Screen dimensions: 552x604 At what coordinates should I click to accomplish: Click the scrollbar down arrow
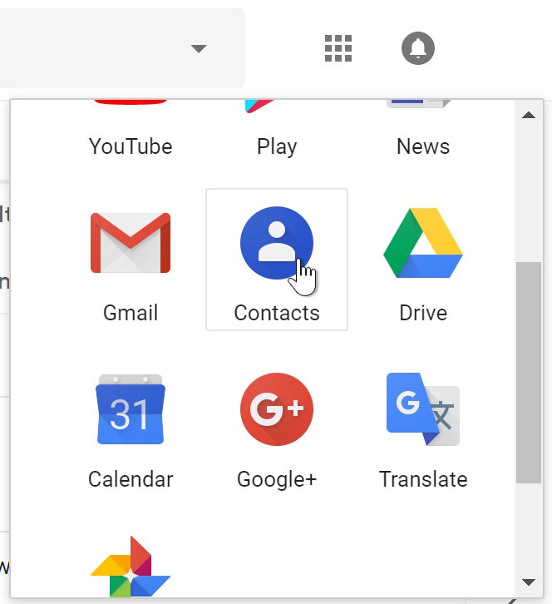coord(528,582)
